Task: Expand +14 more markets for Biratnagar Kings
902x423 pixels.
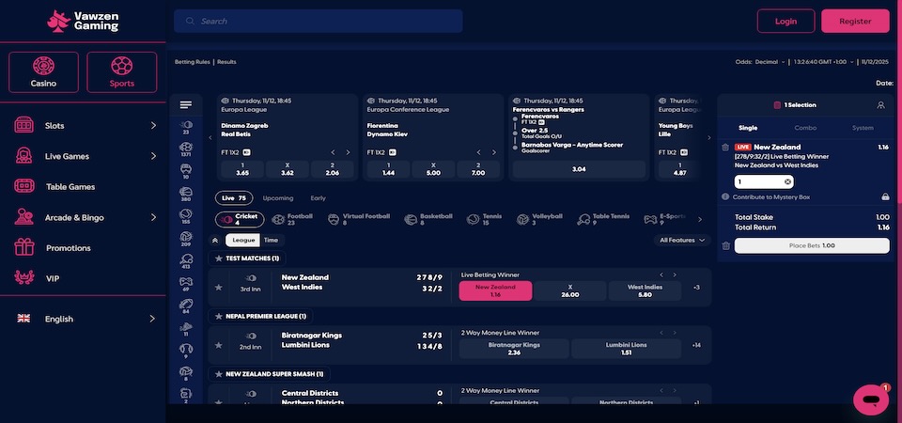Action: click(x=696, y=345)
